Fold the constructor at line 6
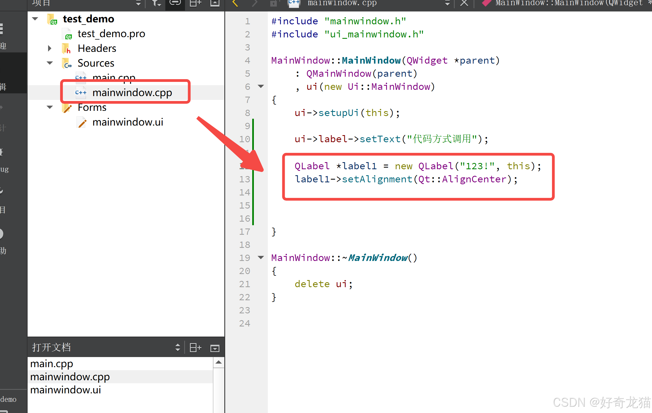Image resolution: width=652 pixels, height=413 pixels. pos(261,87)
